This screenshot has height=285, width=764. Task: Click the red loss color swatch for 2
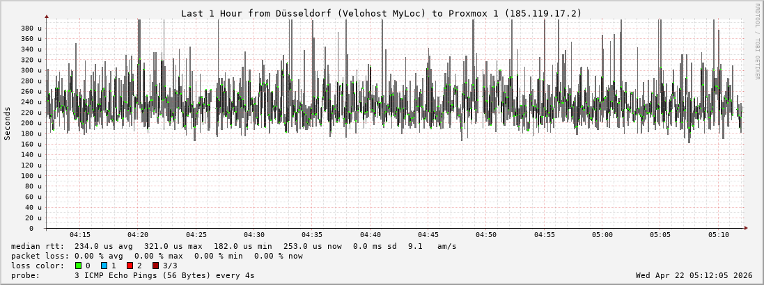point(130,266)
